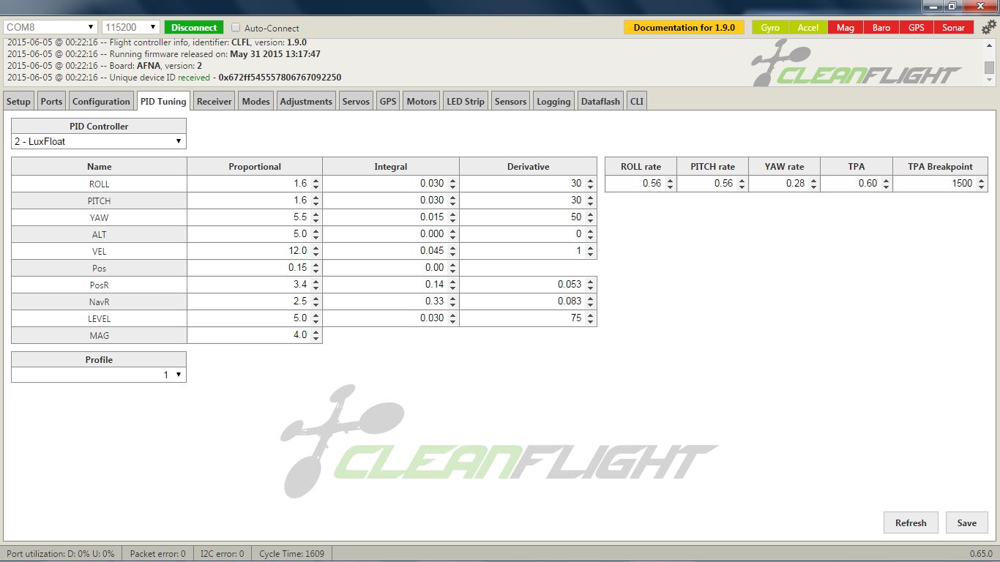Click the TPA Breakpoint value field
The width and height of the screenshot is (1000, 562).
[x=940, y=184]
